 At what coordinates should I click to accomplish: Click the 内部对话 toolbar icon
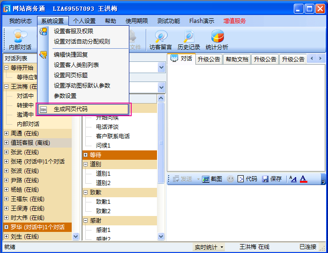pos(20,36)
